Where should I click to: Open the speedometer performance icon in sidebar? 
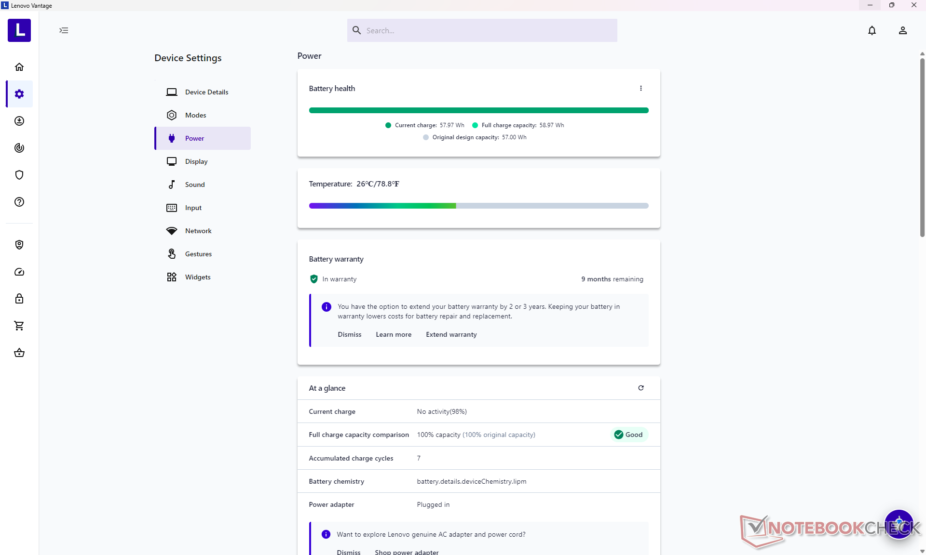pyautogui.click(x=19, y=272)
